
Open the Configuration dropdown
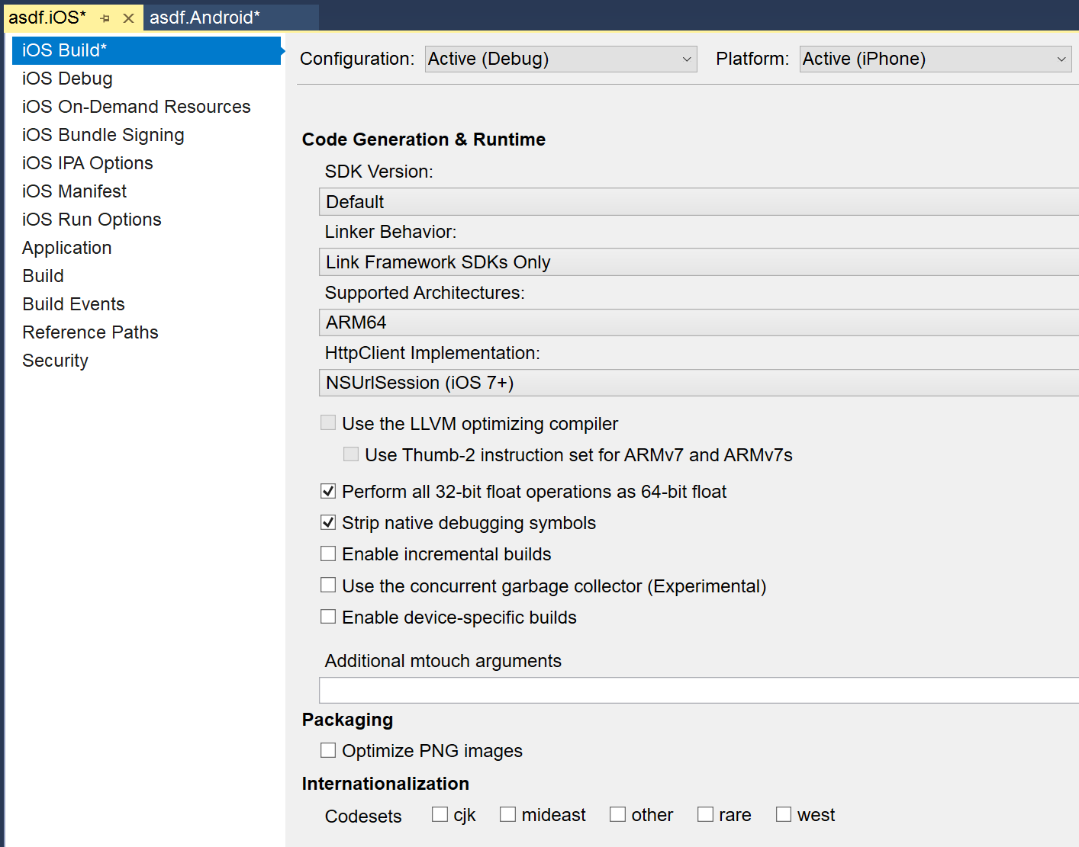pyautogui.click(x=561, y=59)
